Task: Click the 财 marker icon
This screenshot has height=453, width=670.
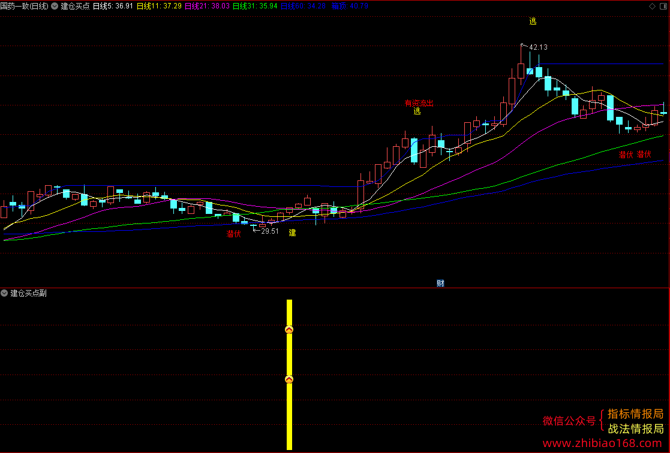Action: coord(440,283)
